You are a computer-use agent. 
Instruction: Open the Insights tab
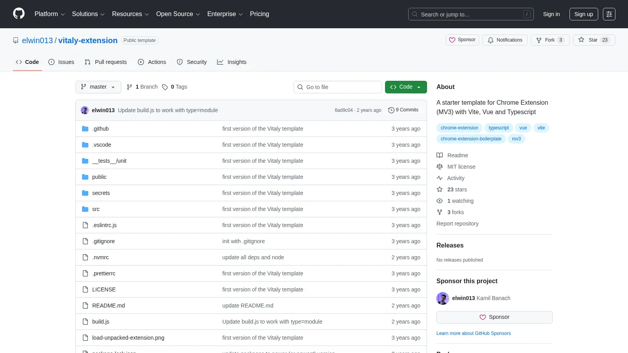coord(232,62)
